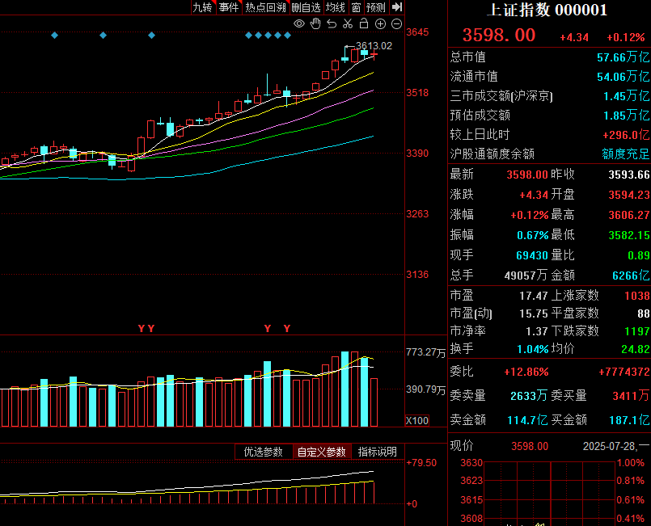Toggle the 均线 moving average display
The height and width of the screenshot is (526, 651).
(336, 7)
